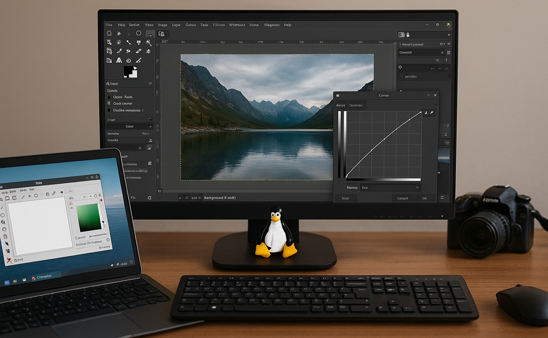Image resolution: width=548 pixels, height=338 pixels.
Task: Click the foreground/background color swatch in toolbox
Action: tap(130, 72)
